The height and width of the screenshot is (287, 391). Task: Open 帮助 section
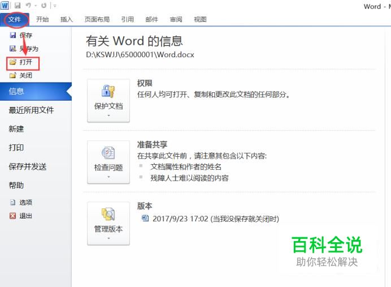[16, 185]
